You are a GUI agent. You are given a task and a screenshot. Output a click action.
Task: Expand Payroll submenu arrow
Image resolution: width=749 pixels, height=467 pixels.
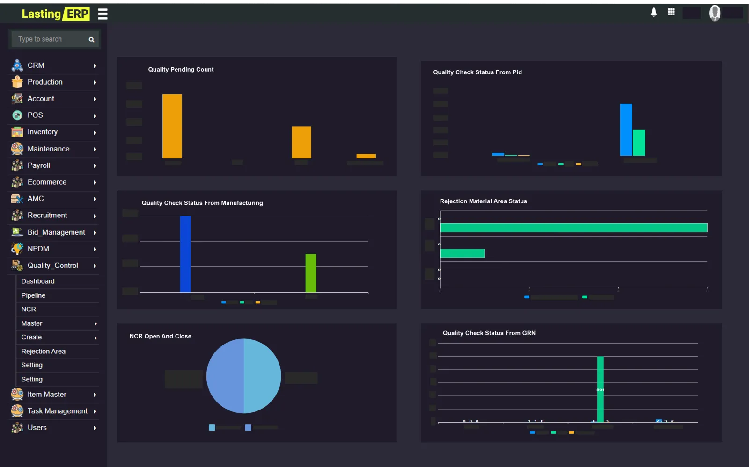[x=95, y=166]
